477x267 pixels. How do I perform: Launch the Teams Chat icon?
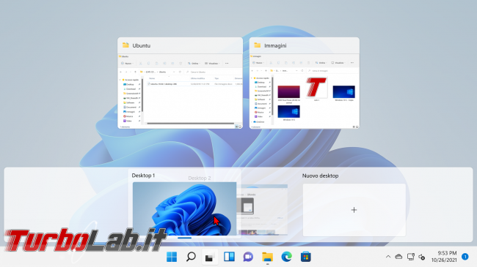pyautogui.click(x=248, y=257)
